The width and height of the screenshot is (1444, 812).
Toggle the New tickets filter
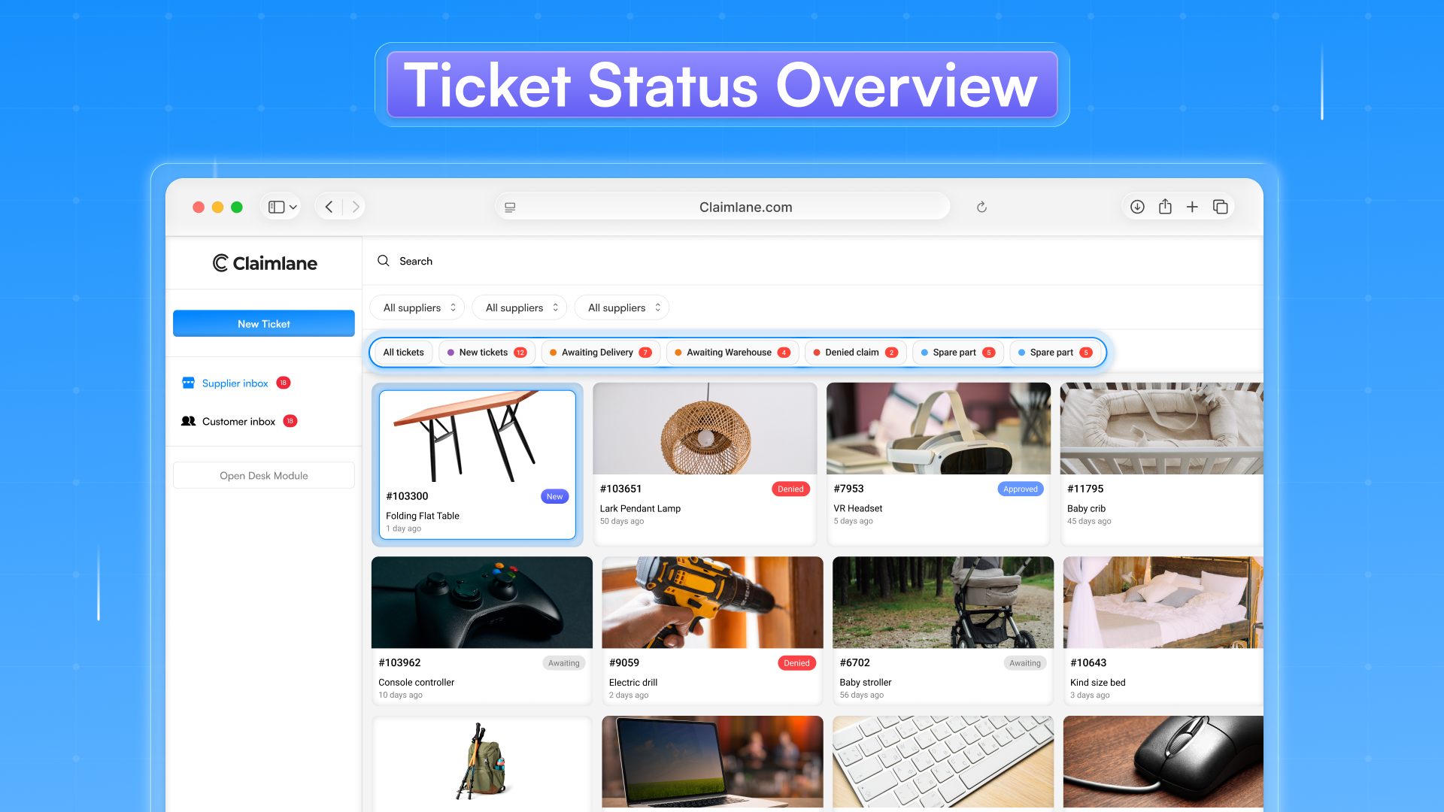(x=486, y=352)
